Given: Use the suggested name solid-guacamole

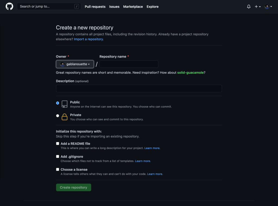Looking at the screenshot, I should coord(190,72).
